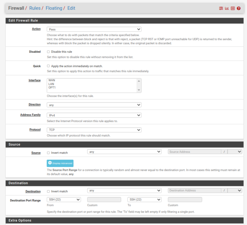Click the From Custom port input field

coord(104,200)
